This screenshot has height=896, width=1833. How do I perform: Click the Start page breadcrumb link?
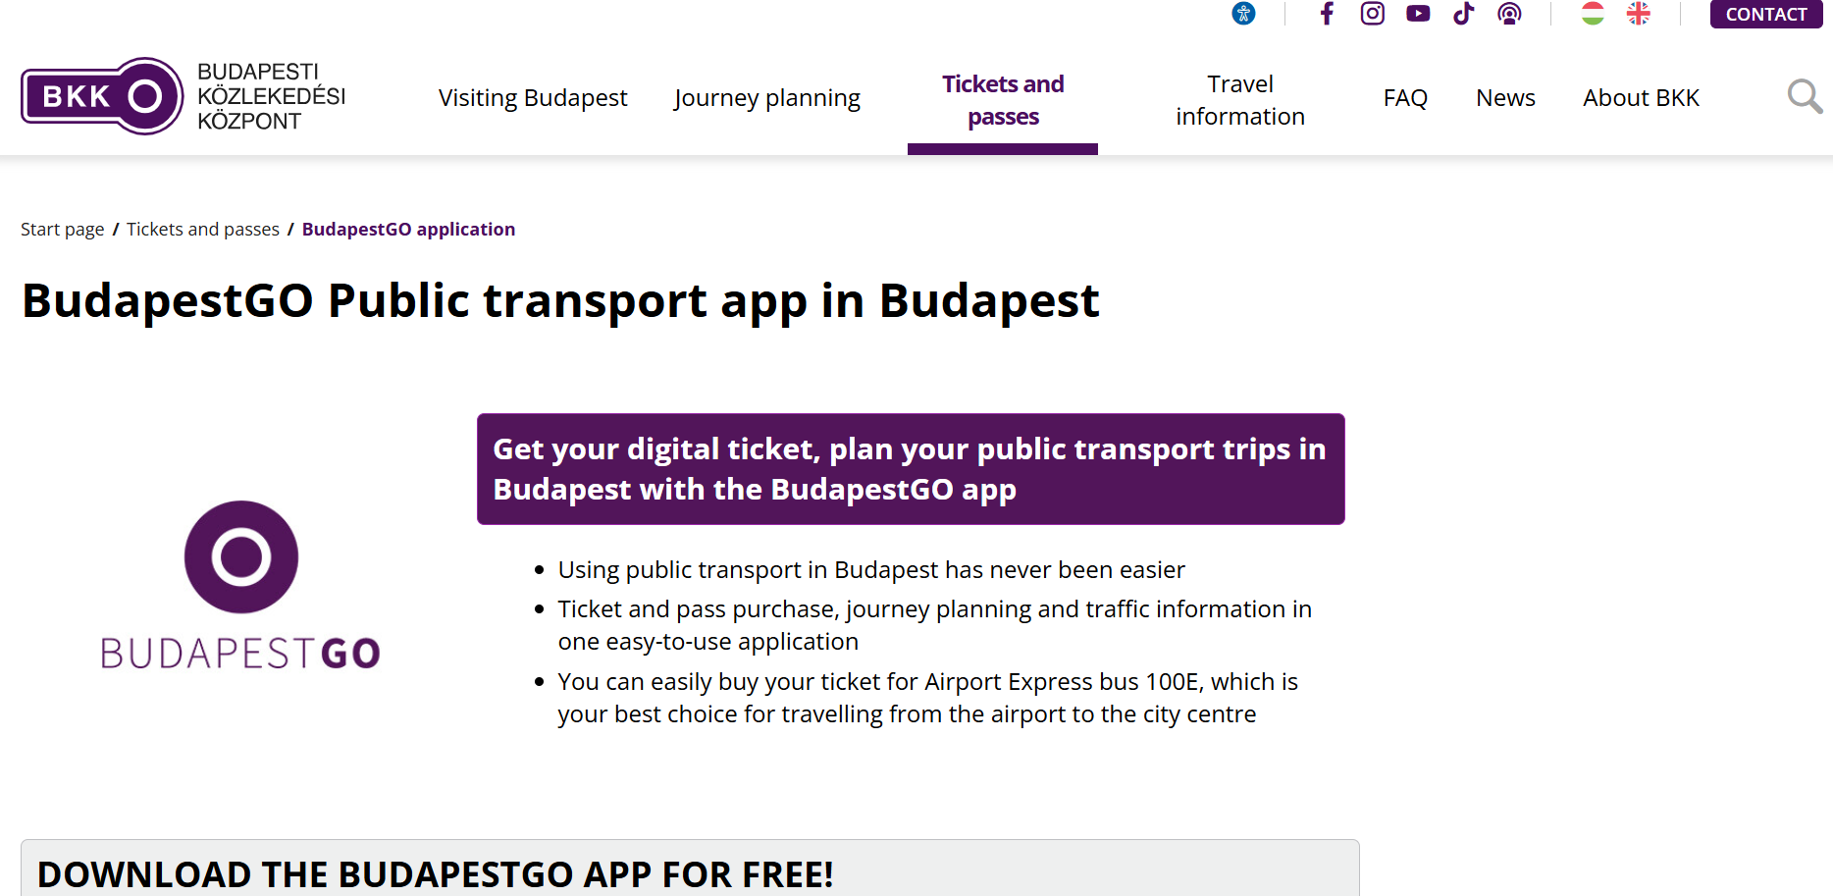tap(63, 230)
